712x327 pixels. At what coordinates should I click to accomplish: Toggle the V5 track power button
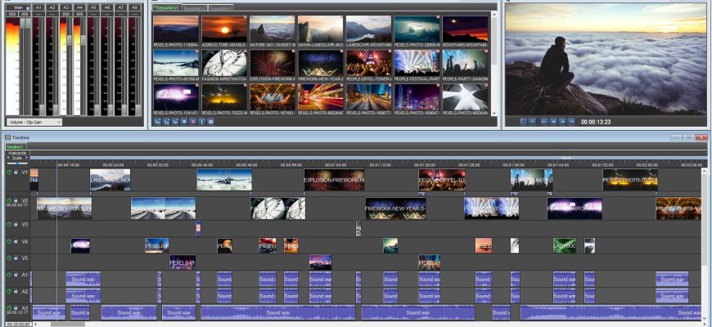[x=9, y=258]
